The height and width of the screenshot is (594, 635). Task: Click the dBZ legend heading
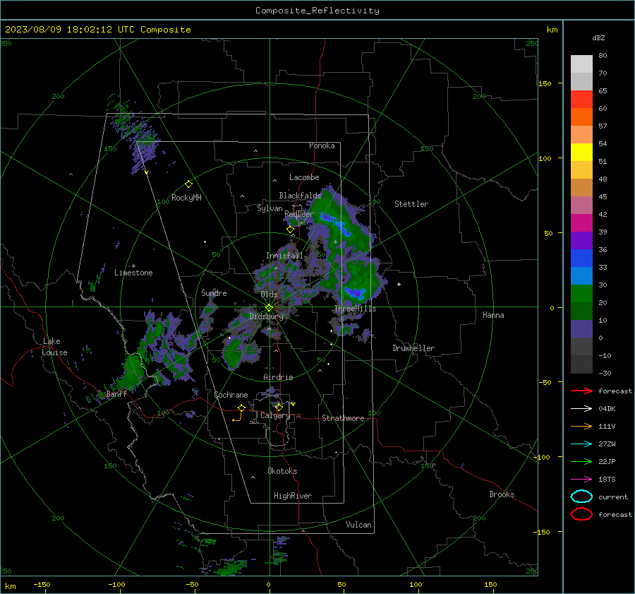point(598,37)
